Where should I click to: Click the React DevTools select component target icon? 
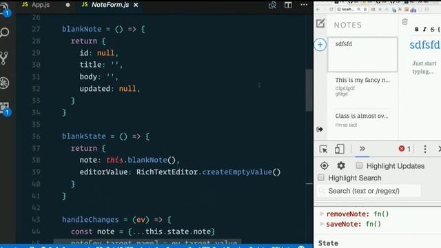pyautogui.click(x=325, y=166)
